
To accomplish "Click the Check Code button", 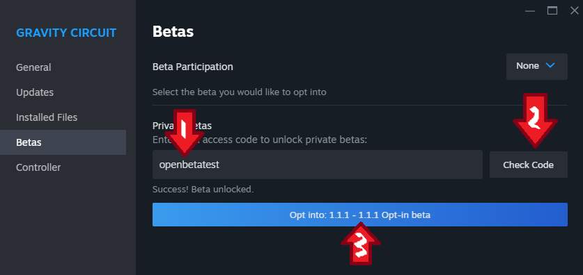I will pos(529,165).
